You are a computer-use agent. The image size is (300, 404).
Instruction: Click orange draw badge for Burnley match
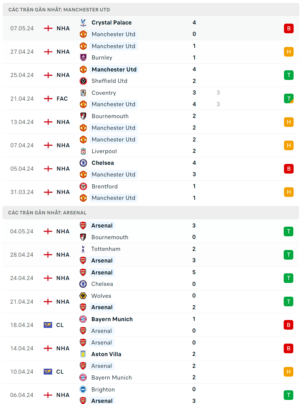289,52
